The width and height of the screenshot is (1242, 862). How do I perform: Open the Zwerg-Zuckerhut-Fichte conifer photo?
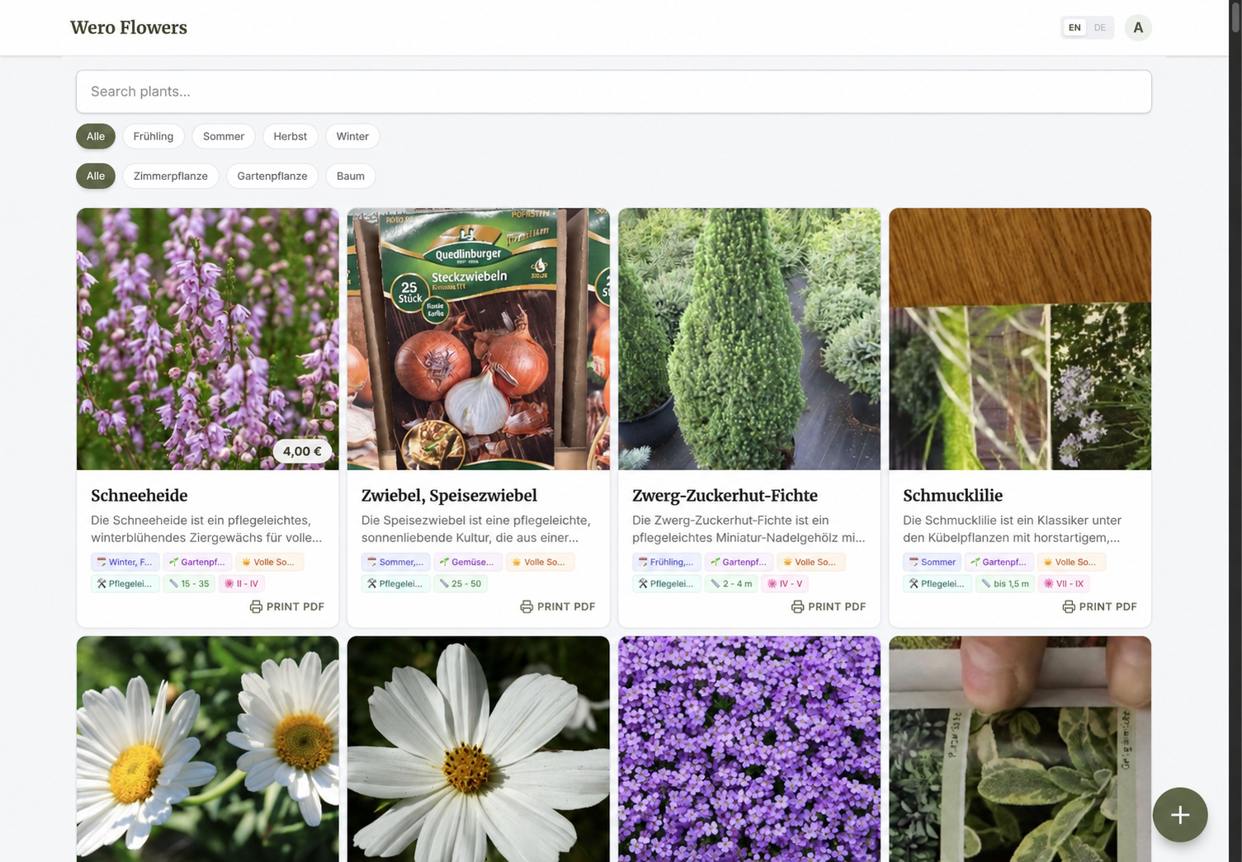click(x=749, y=339)
